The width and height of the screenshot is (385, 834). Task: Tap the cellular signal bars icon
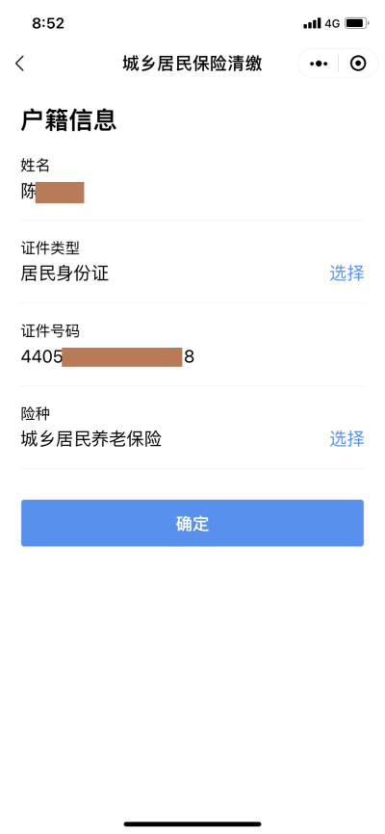[x=312, y=23]
